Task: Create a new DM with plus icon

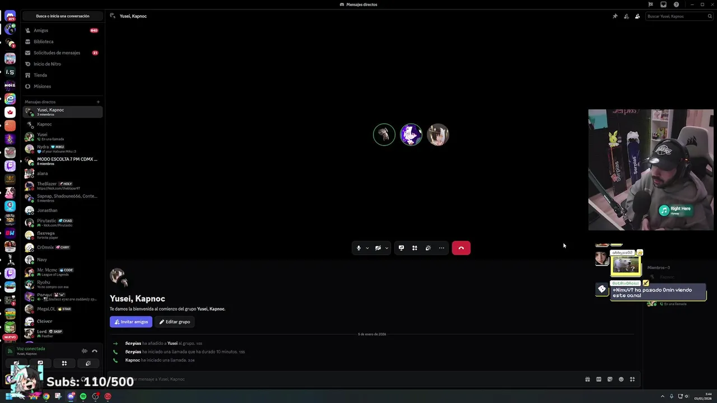Action: point(98,102)
